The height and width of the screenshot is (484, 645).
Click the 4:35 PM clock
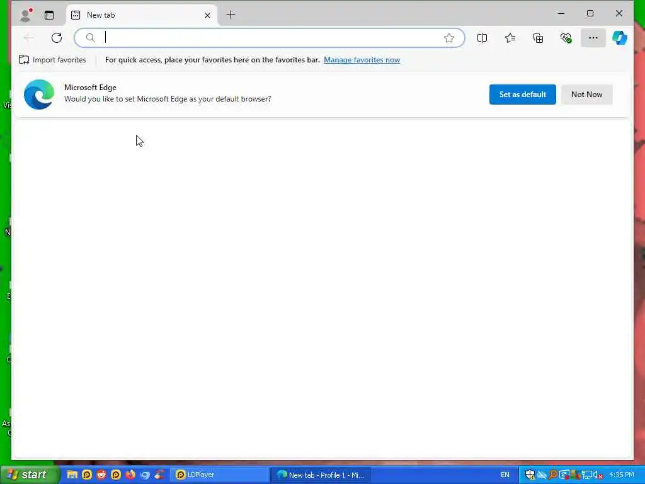(x=622, y=475)
